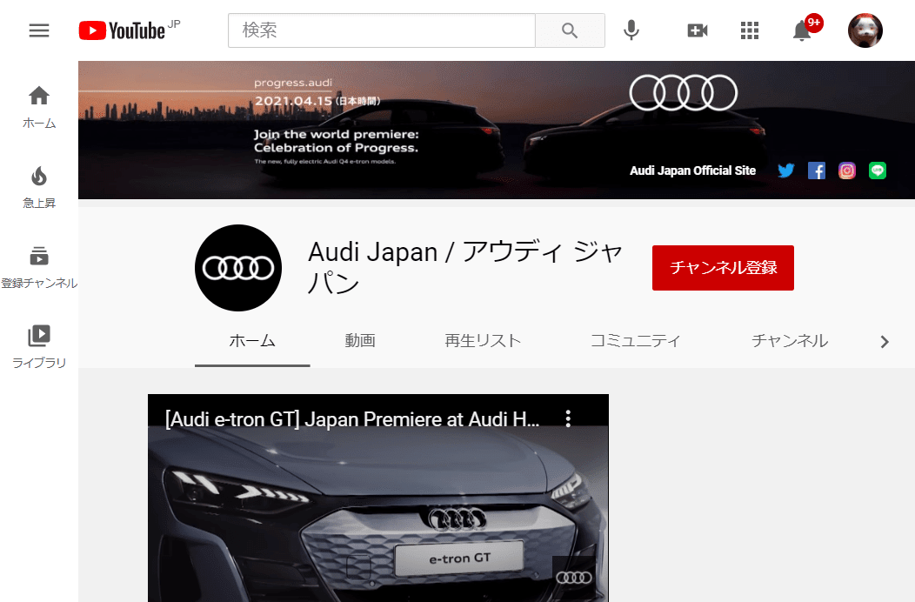Click the 検索 search input field
Image resolution: width=915 pixels, height=602 pixels.
pyautogui.click(x=381, y=30)
